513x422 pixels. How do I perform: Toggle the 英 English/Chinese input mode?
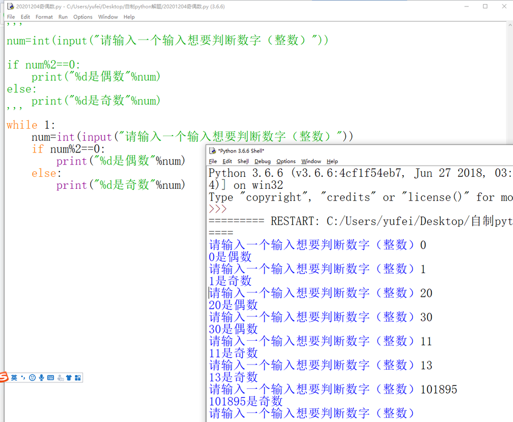(14, 378)
